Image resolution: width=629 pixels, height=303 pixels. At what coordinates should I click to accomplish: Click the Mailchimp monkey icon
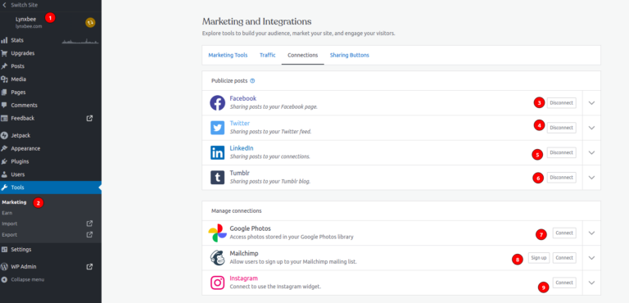pos(217,258)
